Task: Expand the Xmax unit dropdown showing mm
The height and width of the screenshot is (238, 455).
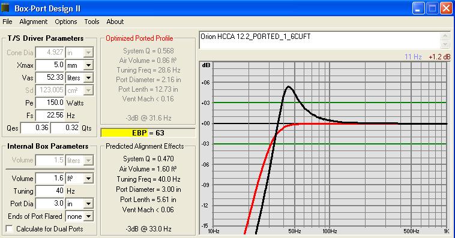Action: [x=88, y=65]
